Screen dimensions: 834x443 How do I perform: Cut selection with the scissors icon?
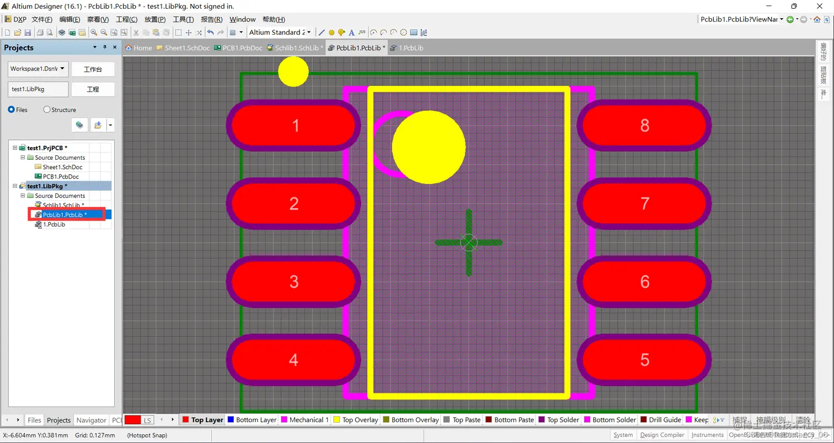pyautogui.click(x=136, y=33)
